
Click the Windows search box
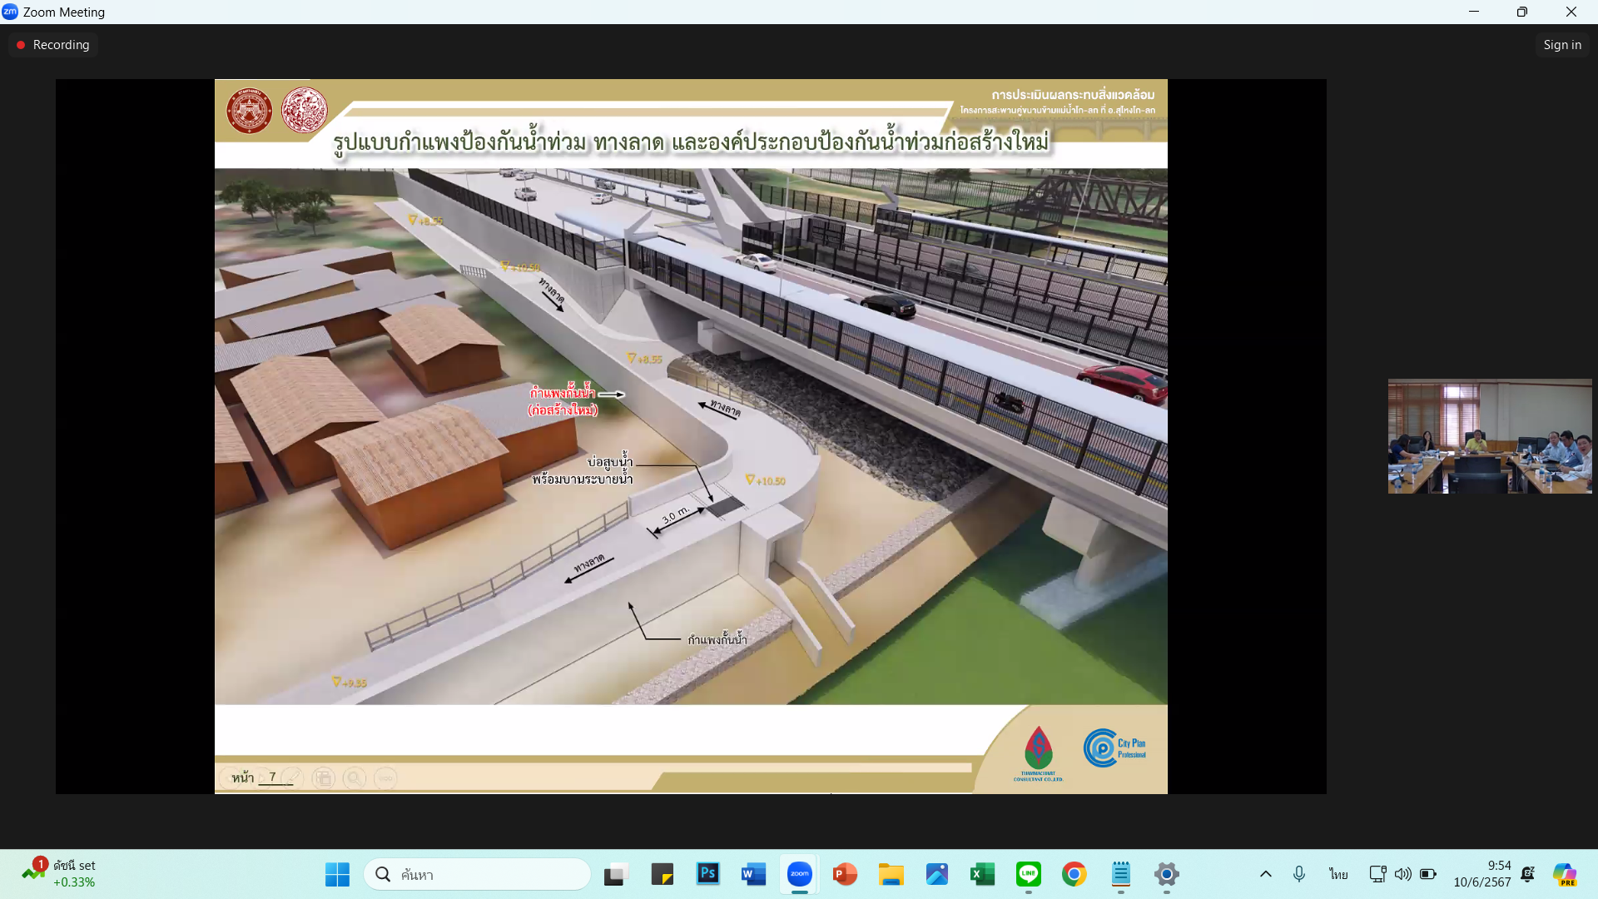[x=478, y=874]
